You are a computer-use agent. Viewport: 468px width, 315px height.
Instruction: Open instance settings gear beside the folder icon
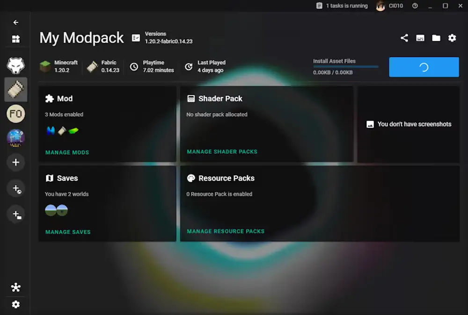pos(452,38)
